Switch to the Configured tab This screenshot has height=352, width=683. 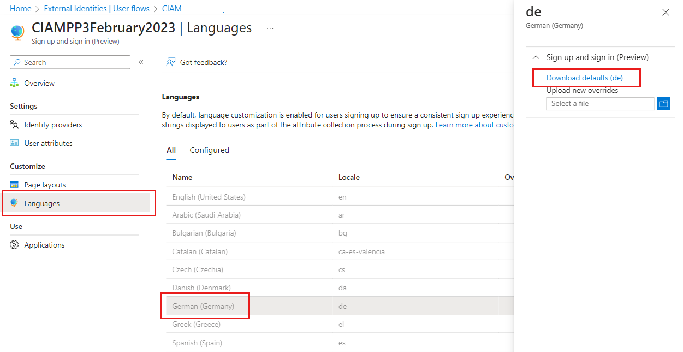(209, 150)
